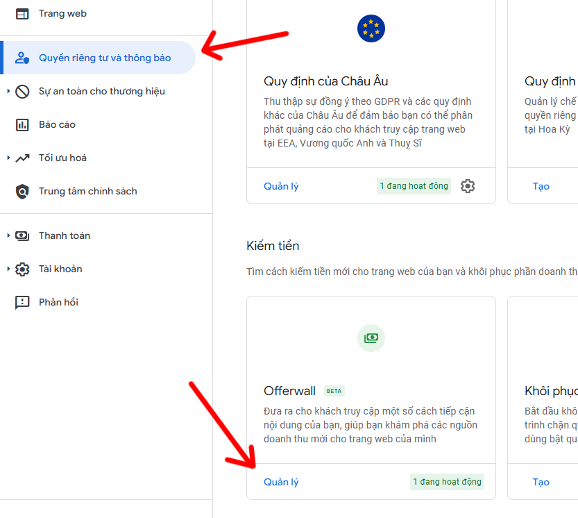This screenshot has height=518, width=578.
Task: Expand the Thanh toán arrow
Action: [8, 235]
